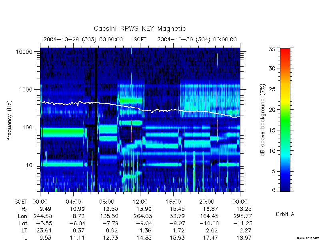Click the "20:00" time axis label
This screenshot has height=240, width=320.
tap(207, 202)
